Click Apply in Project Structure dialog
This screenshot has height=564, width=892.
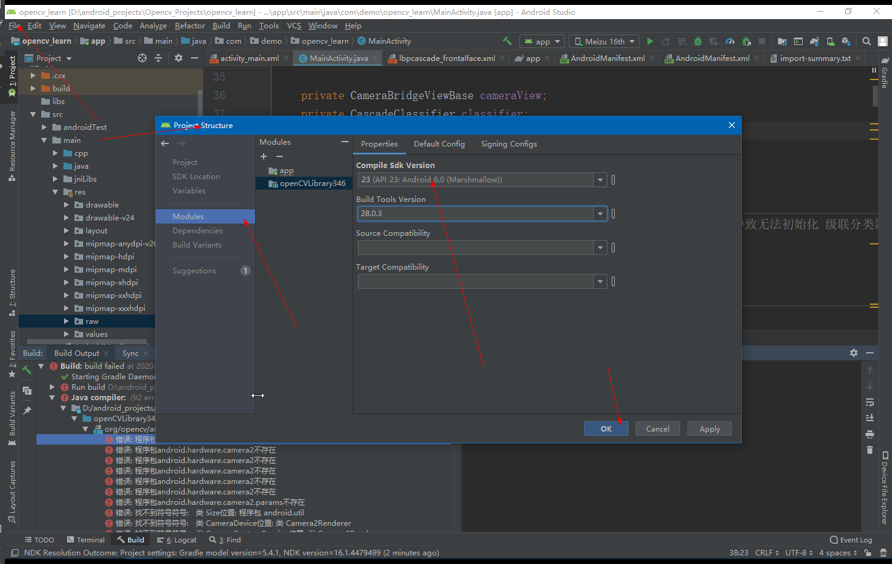(x=710, y=429)
